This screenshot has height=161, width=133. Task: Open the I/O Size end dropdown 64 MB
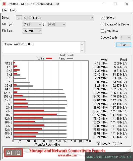click(56, 24)
